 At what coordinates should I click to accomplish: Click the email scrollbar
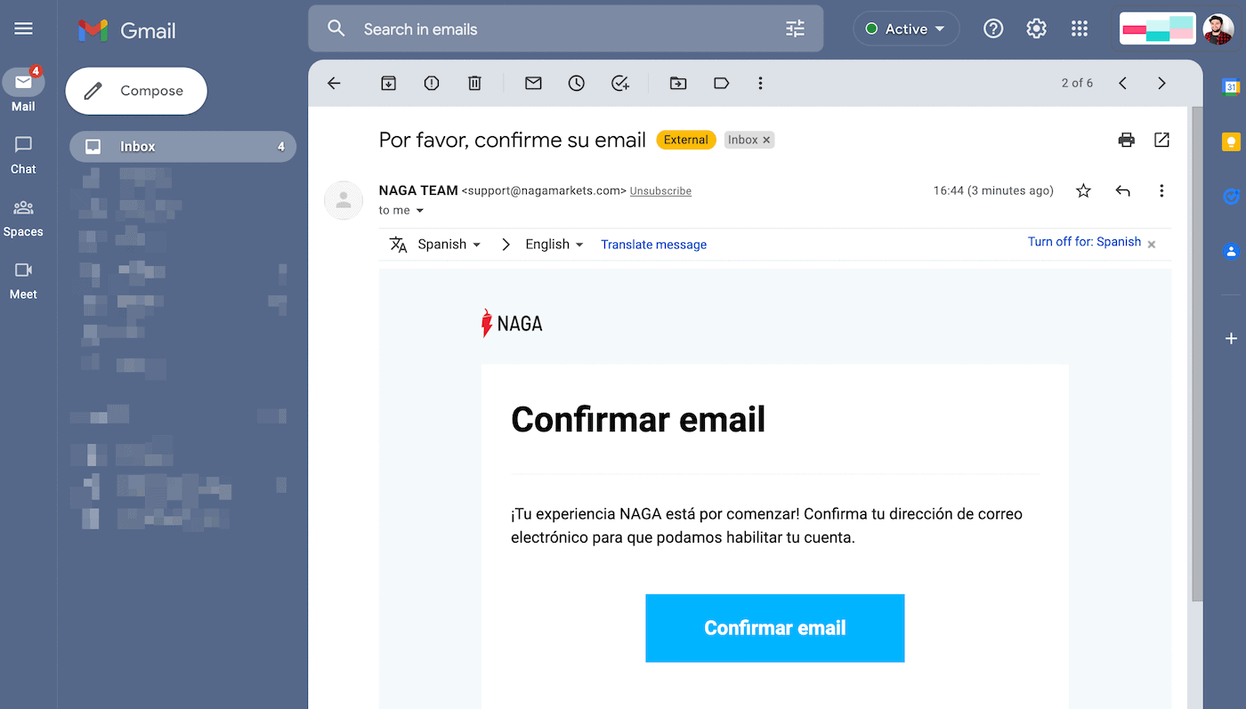coord(1197,356)
